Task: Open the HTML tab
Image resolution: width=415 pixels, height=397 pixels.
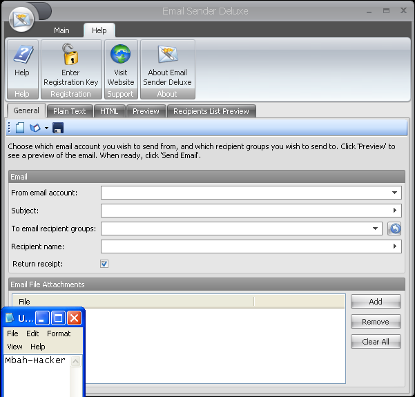Action: coord(109,111)
